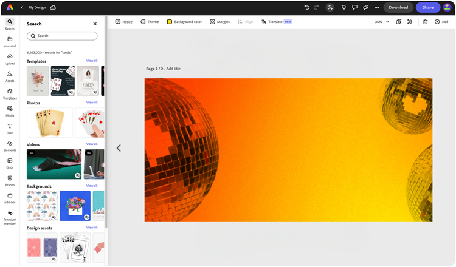Expand the 35% zoom dropdown
This screenshot has height=267, width=456.
[x=382, y=22]
